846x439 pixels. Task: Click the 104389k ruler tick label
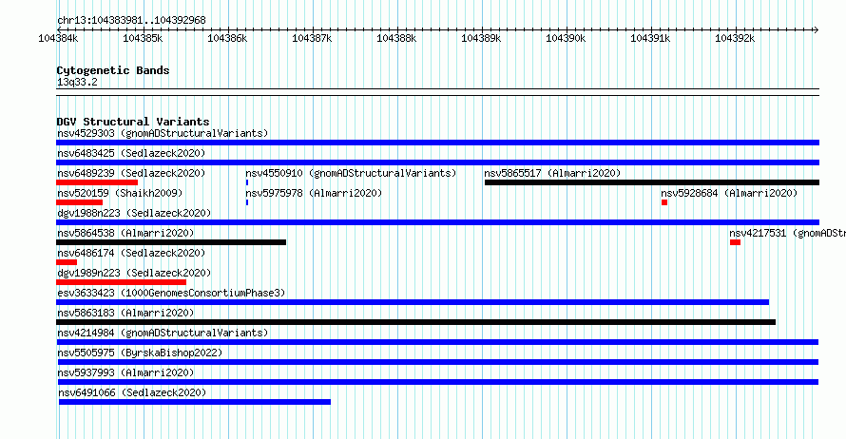[481, 38]
